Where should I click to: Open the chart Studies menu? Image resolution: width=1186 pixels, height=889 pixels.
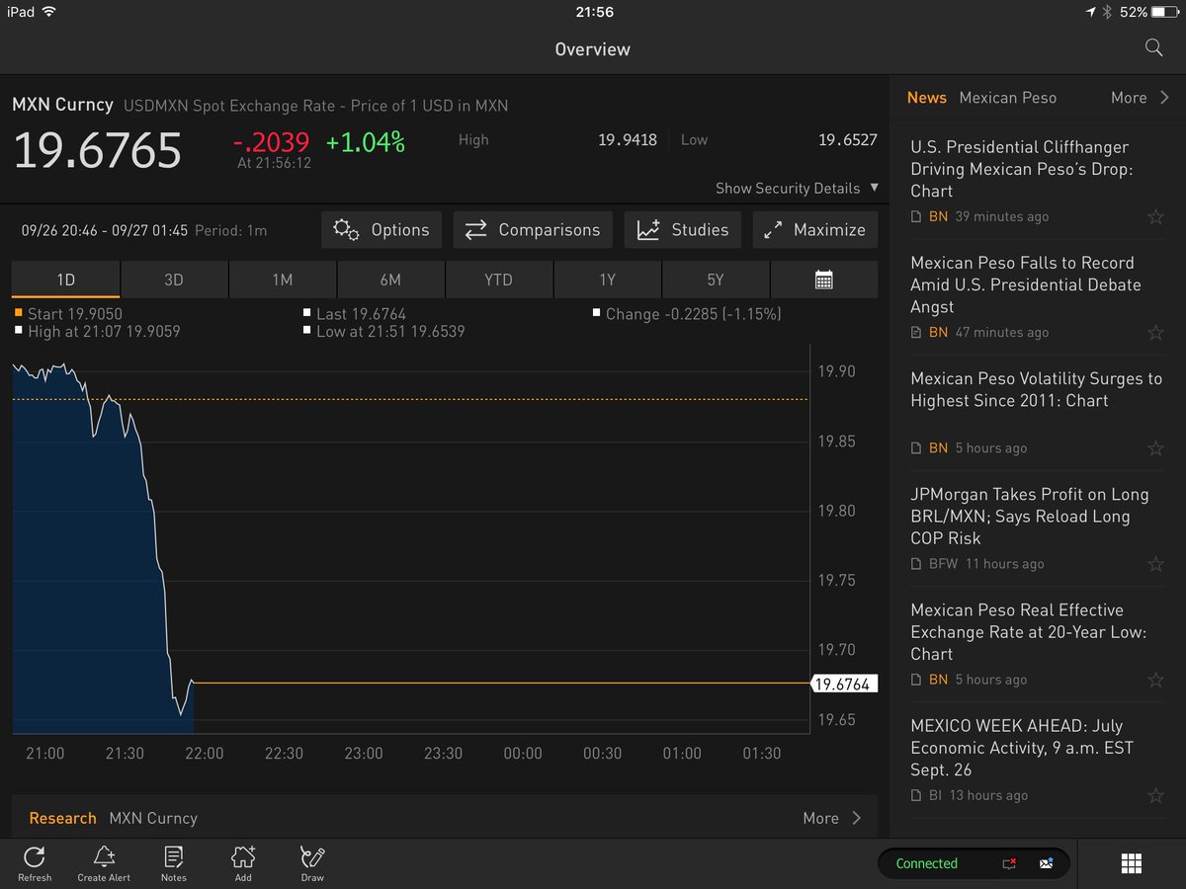tap(683, 229)
